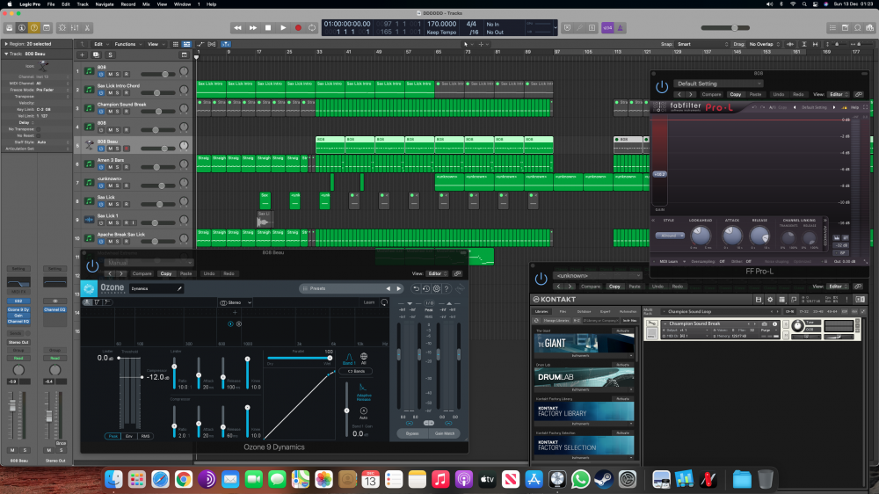
Task: Click the Pro-L Lookahead knob
Action: coord(701,236)
